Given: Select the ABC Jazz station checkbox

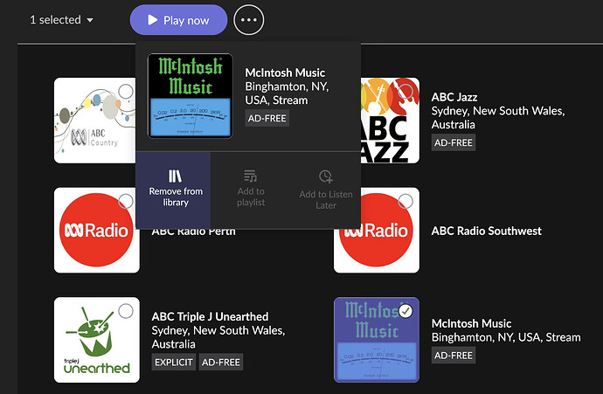Looking at the screenshot, I should (x=405, y=92).
